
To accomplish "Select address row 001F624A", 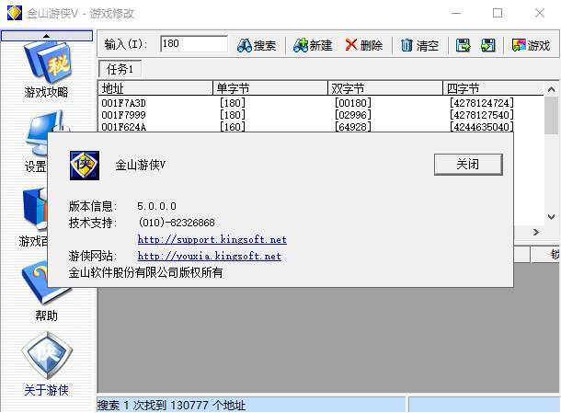I will click(124, 127).
